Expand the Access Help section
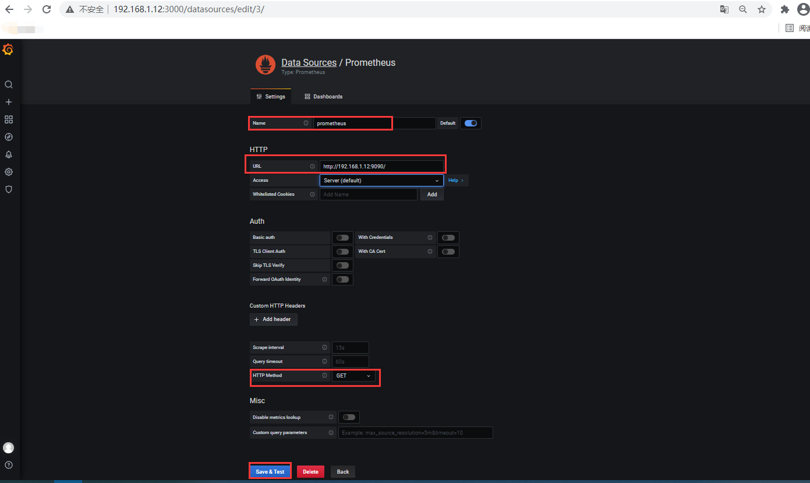The height and width of the screenshot is (483, 810). 457,180
